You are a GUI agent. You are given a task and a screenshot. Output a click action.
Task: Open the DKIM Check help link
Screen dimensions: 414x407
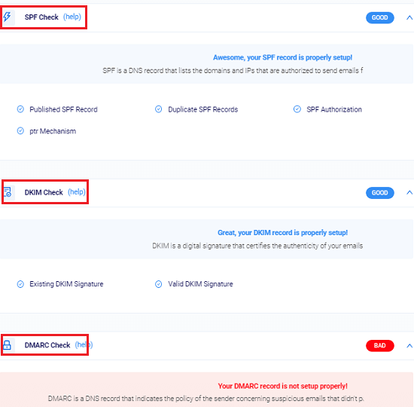(77, 192)
